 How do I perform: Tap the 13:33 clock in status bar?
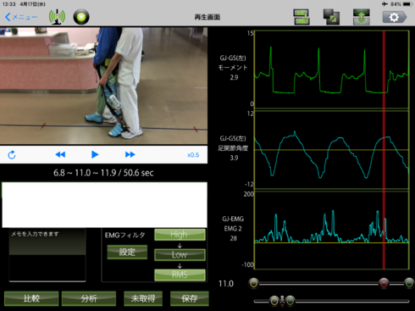pos(9,4)
